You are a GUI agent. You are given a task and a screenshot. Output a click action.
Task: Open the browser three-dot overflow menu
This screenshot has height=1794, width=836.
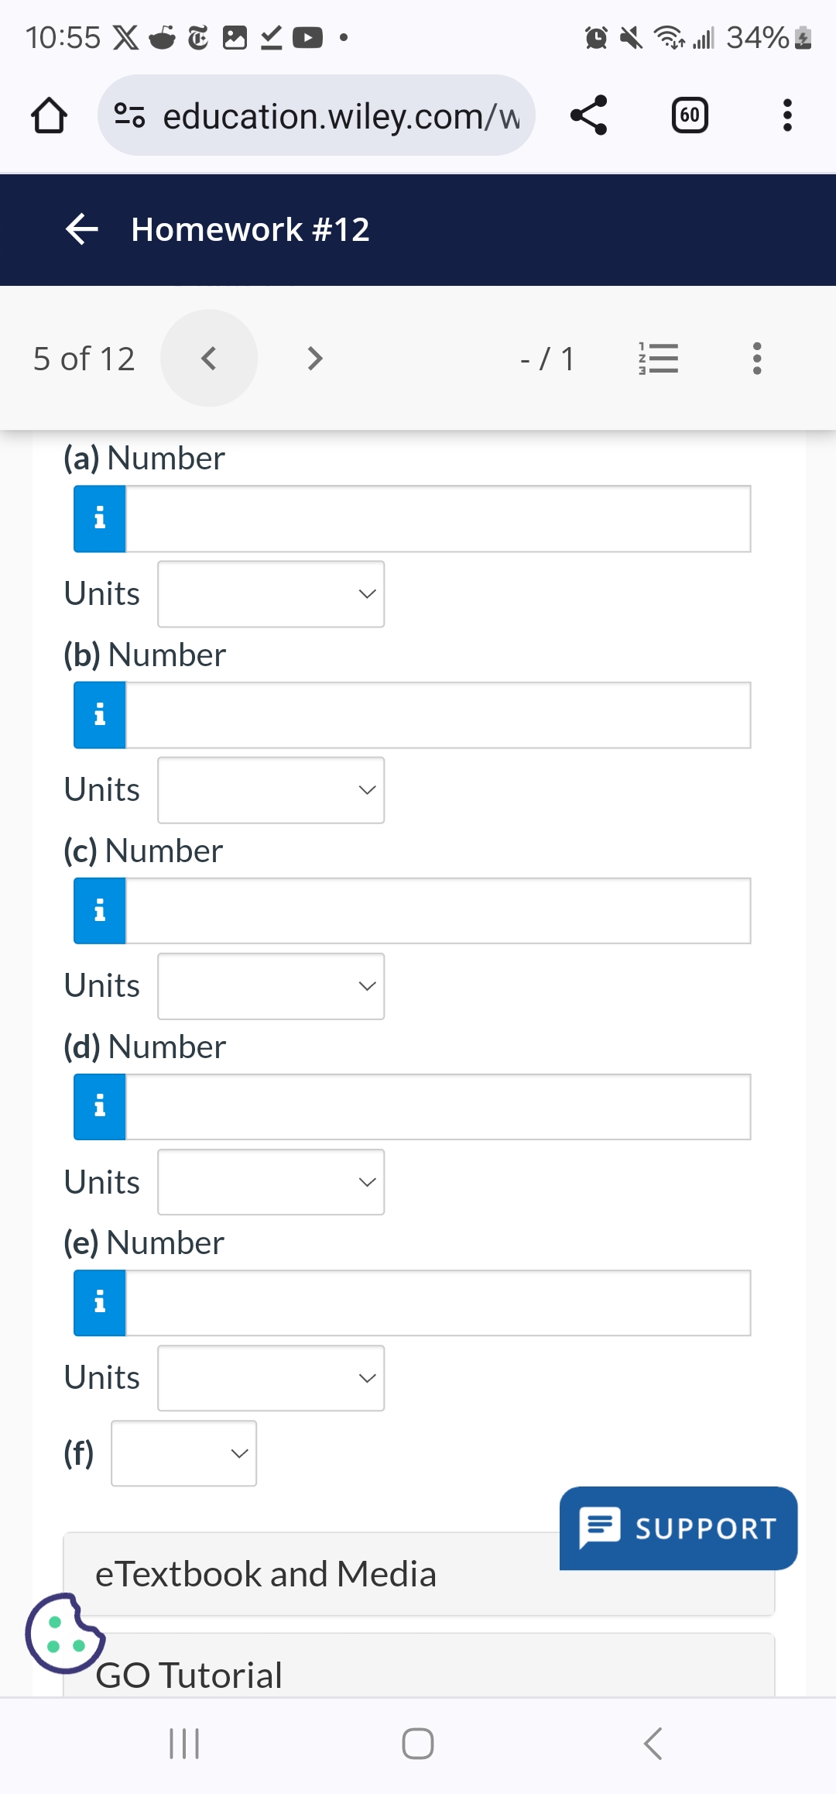(787, 115)
